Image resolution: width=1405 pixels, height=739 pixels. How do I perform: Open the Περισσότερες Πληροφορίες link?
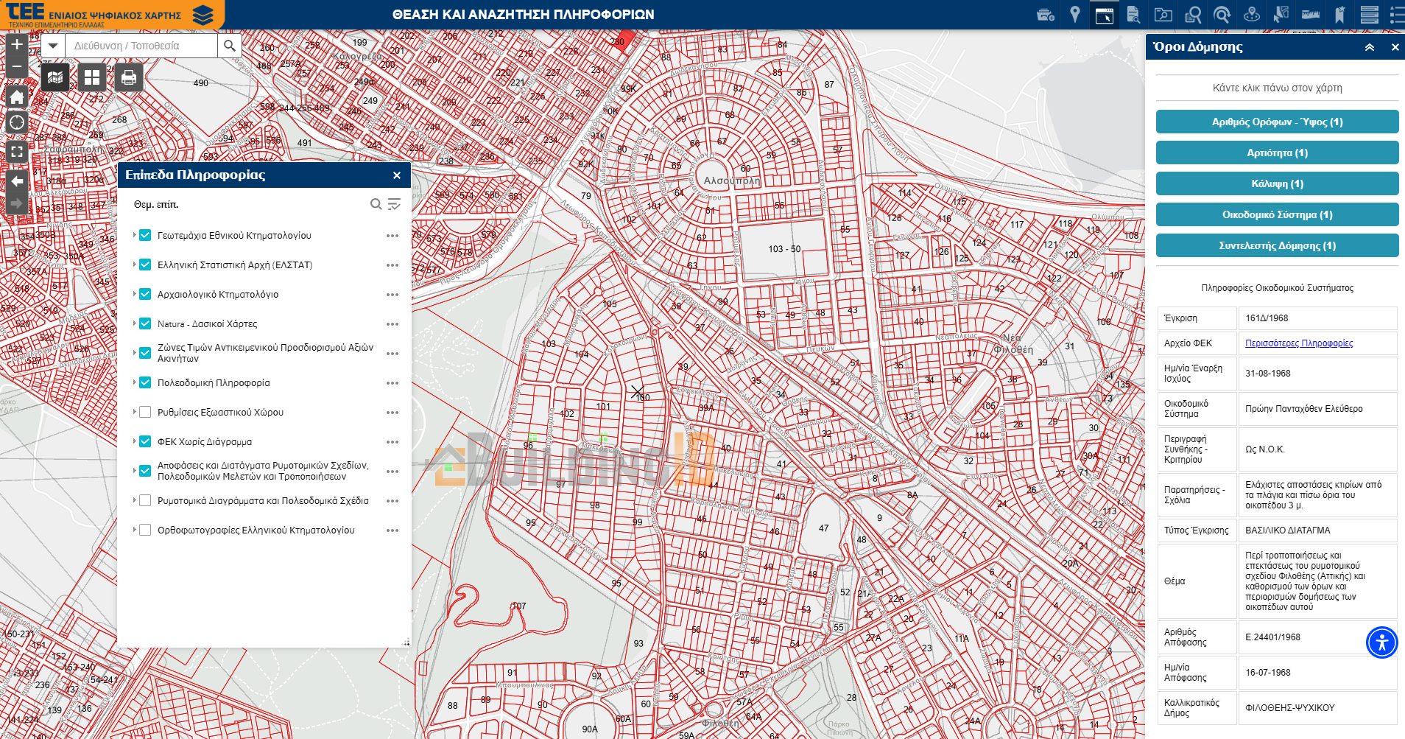(1299, 343)
